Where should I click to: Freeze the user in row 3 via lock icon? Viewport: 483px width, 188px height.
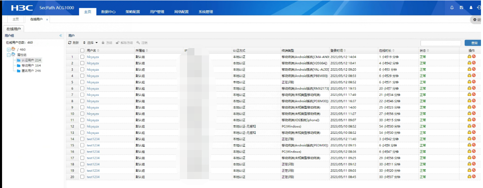(470, 69)
